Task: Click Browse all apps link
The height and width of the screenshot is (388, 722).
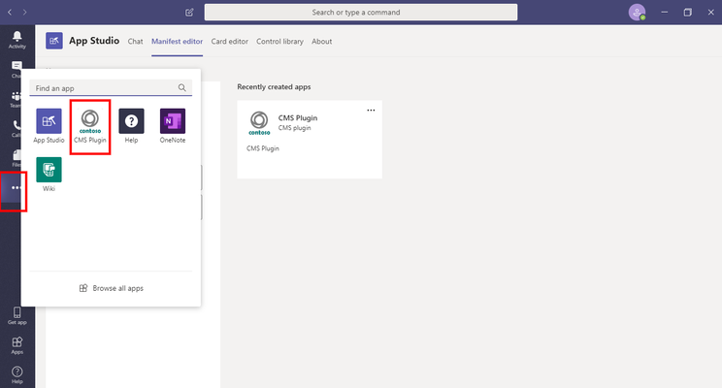Action: 111,288
